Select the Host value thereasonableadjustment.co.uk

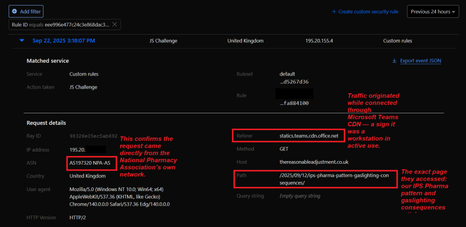(314, 162)
